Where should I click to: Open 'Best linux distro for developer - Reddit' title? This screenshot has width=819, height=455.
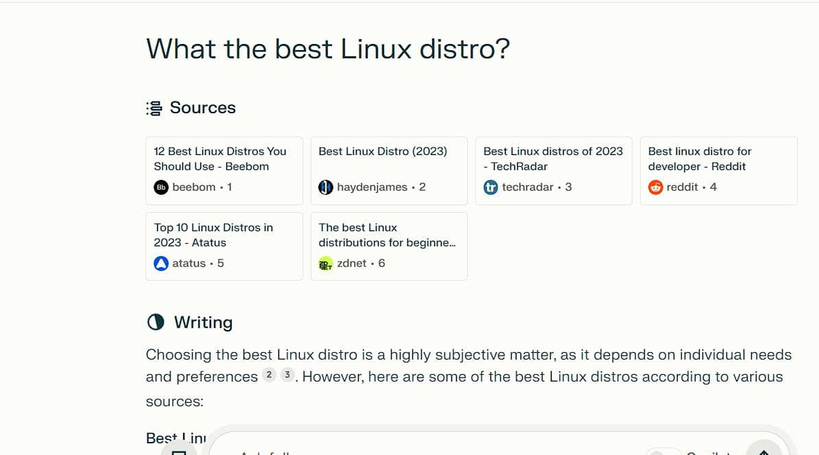tap(700, 159)
